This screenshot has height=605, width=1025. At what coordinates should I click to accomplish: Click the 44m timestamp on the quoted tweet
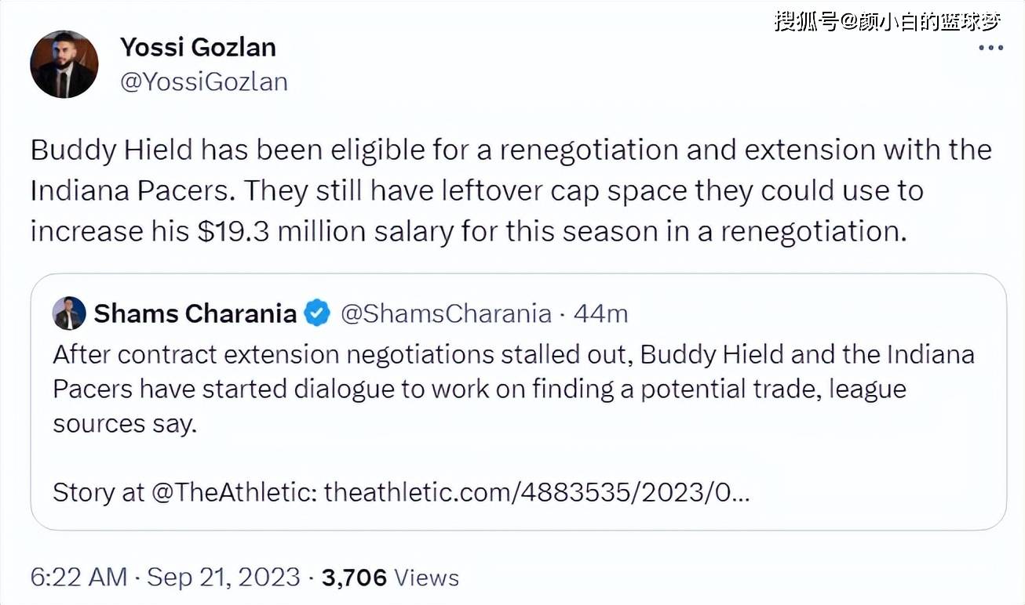tap(600, 313)
